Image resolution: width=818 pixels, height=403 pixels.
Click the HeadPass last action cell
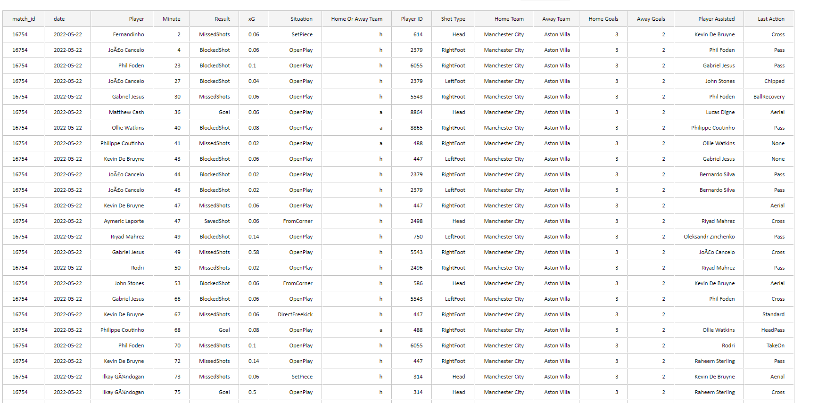[773, 330]
